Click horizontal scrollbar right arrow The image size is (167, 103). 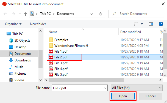pyautogui.click(x=160, y=80)
